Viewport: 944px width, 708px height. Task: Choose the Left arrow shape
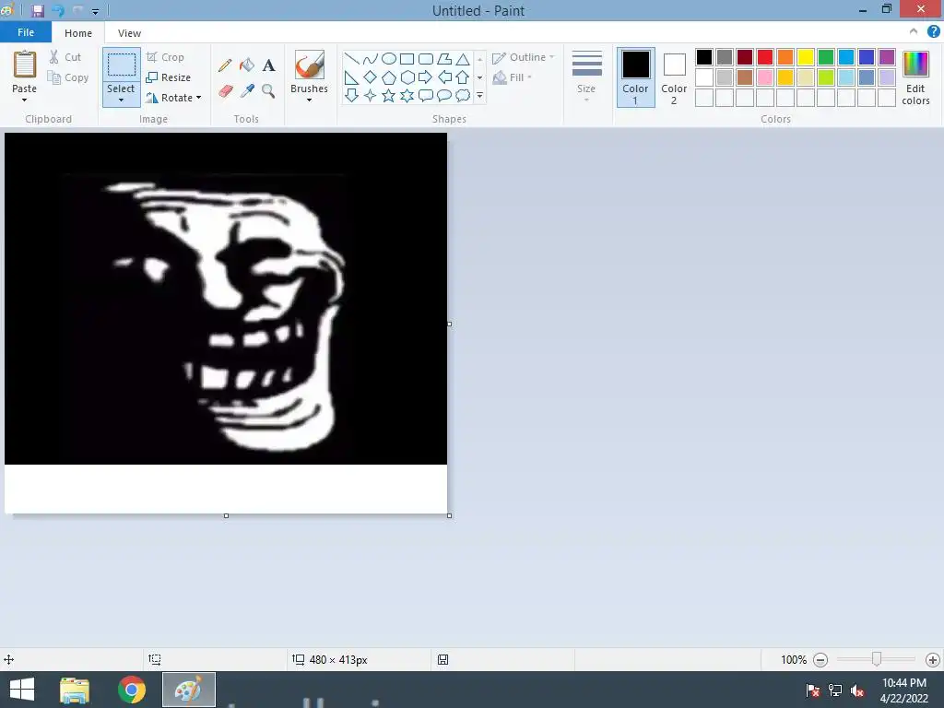444,77
